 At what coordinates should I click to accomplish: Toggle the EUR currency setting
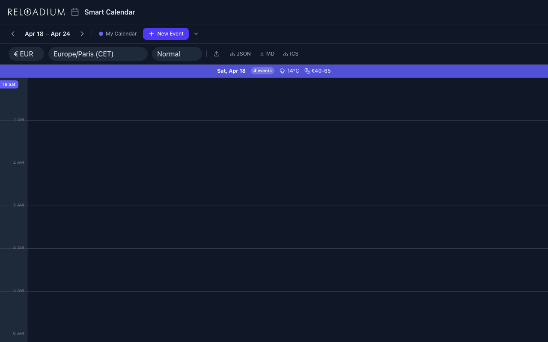point(26,54)
